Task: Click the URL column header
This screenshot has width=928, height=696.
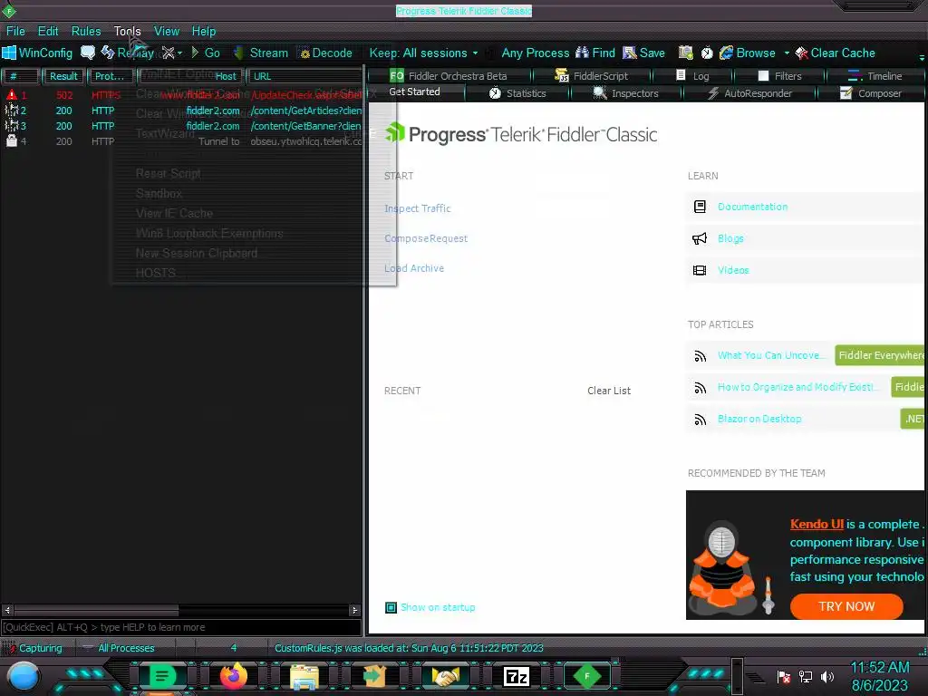Action: [304, 76]
